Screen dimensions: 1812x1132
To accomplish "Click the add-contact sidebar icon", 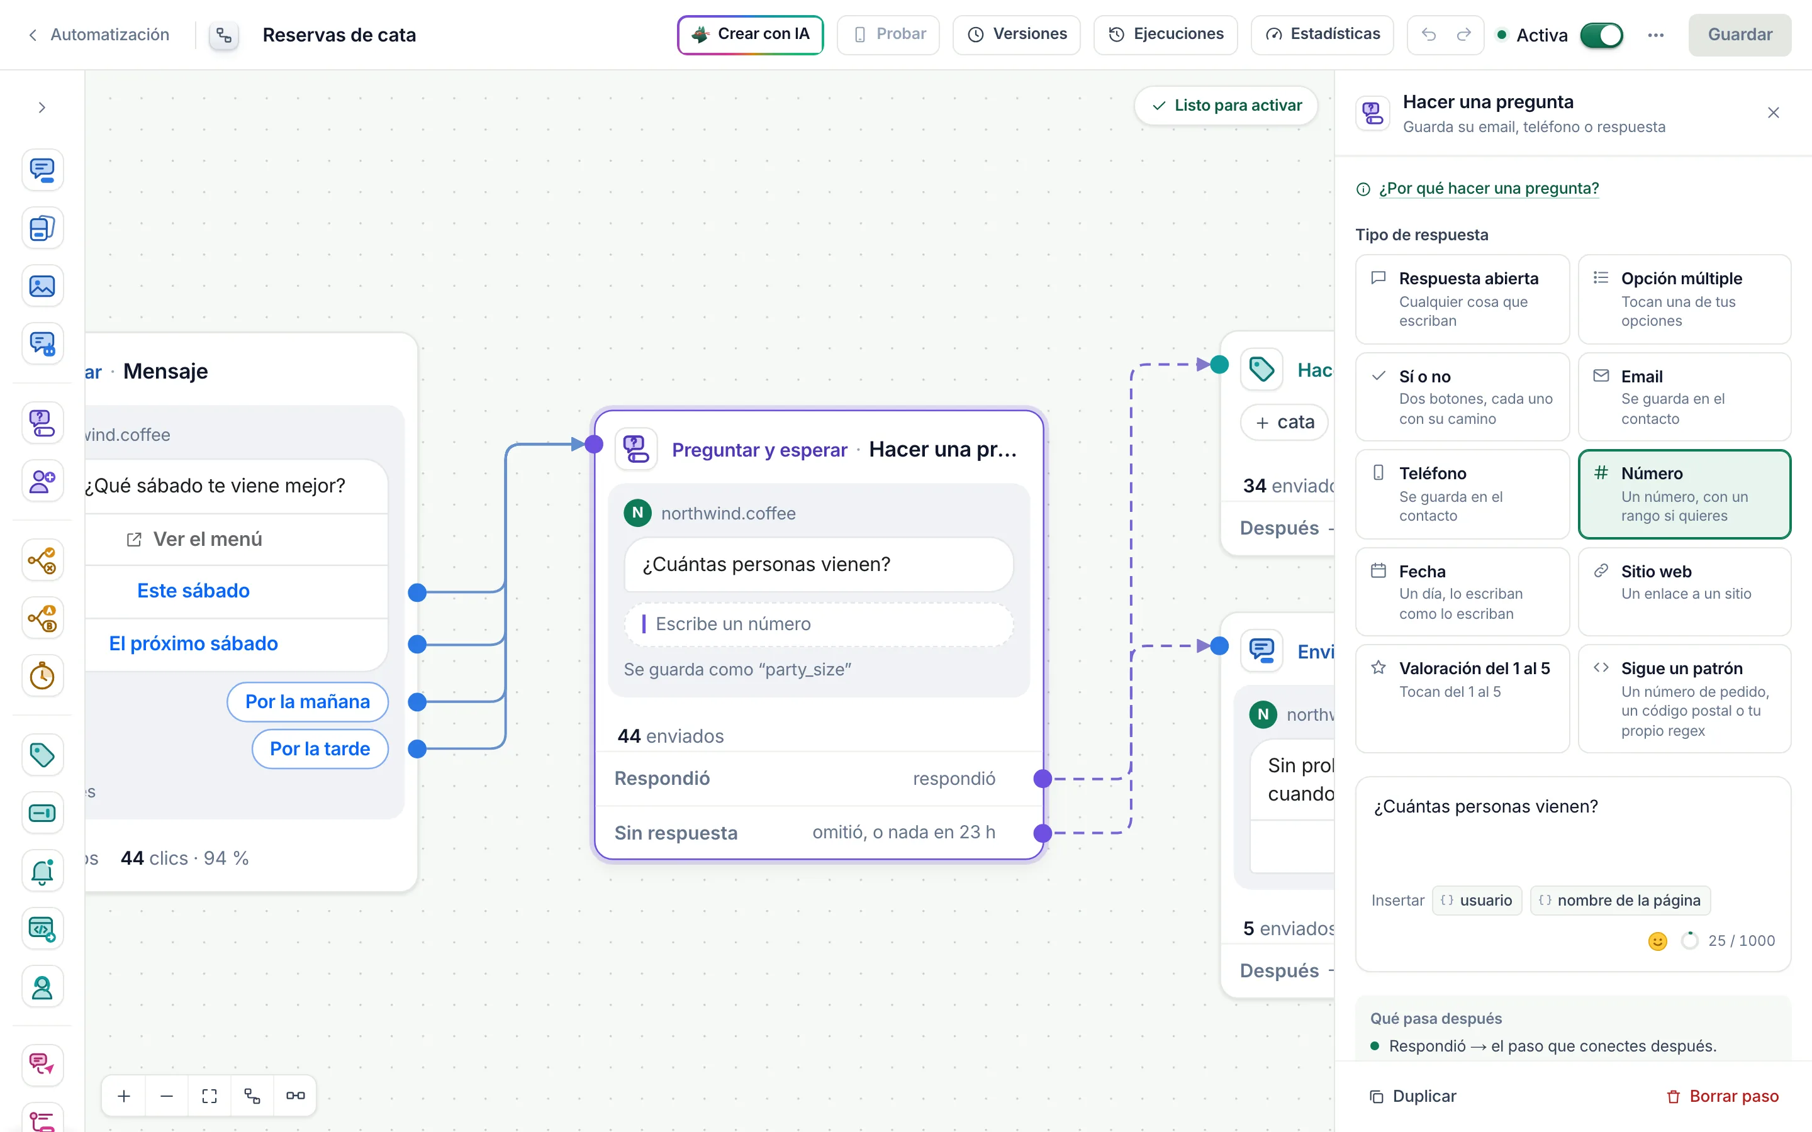I will 42,480.
